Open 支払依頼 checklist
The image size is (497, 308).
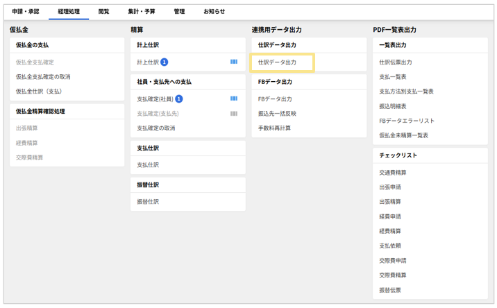pyautogui.click(x=390, y=246)
